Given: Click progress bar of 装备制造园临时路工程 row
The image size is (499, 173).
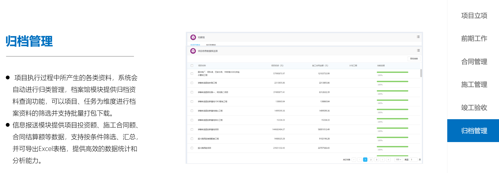Looking at the screenshot, I should 392,82.
